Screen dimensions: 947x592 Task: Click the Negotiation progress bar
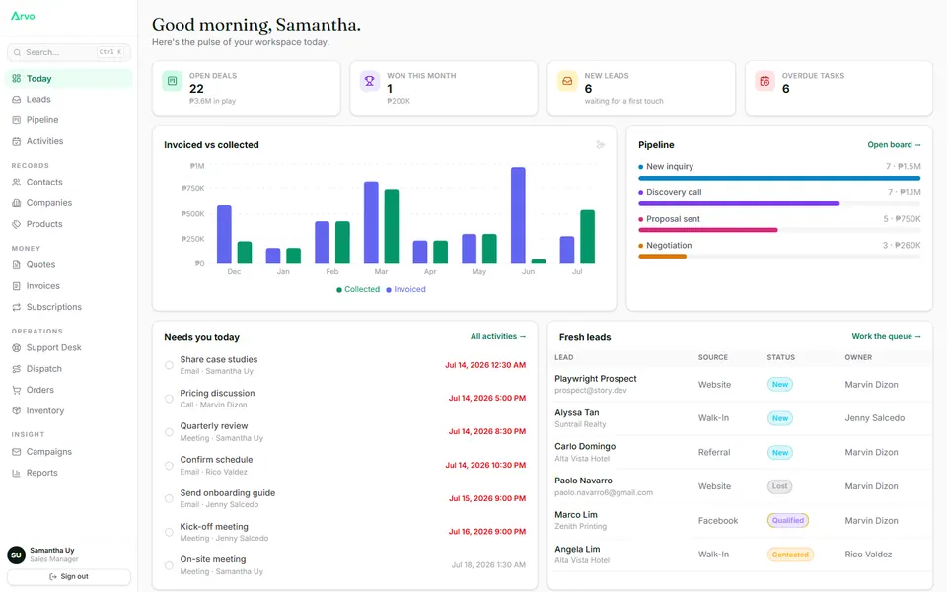point(779,257)
